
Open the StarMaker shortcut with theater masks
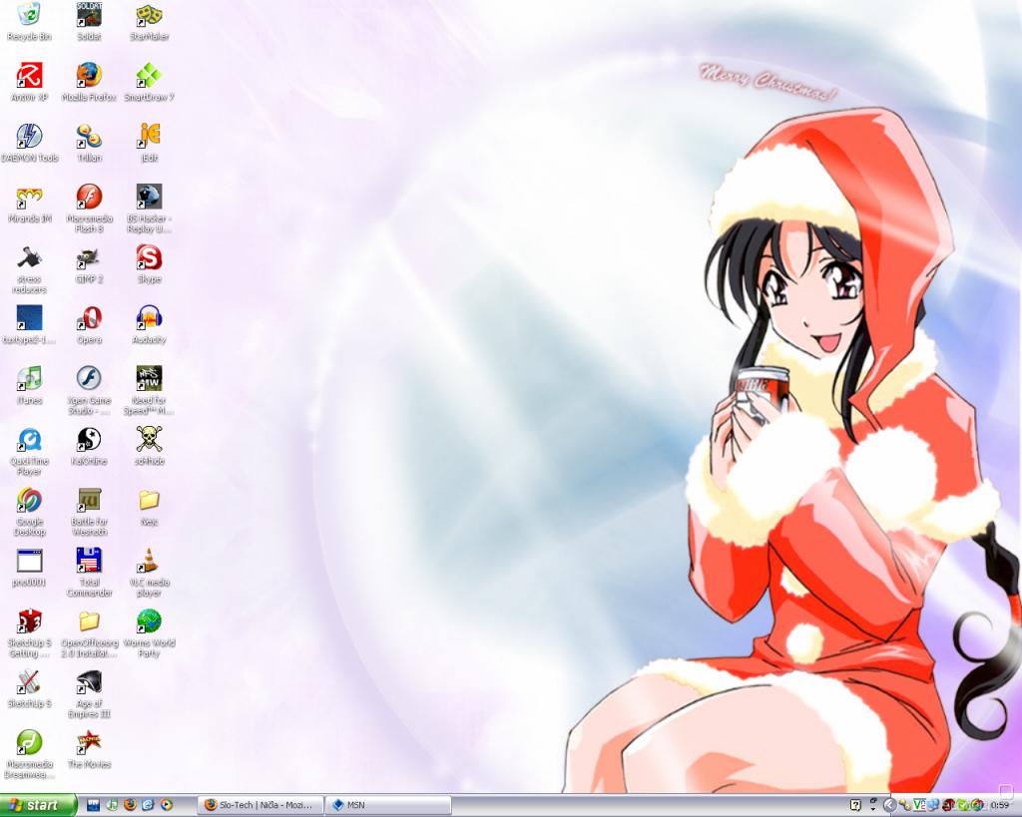150,22
